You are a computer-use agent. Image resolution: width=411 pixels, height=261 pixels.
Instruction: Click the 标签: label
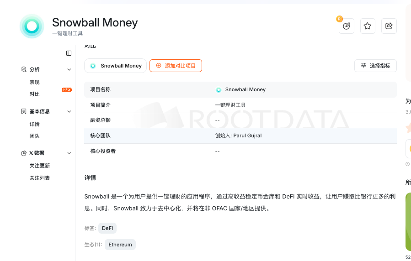[90, 228]
